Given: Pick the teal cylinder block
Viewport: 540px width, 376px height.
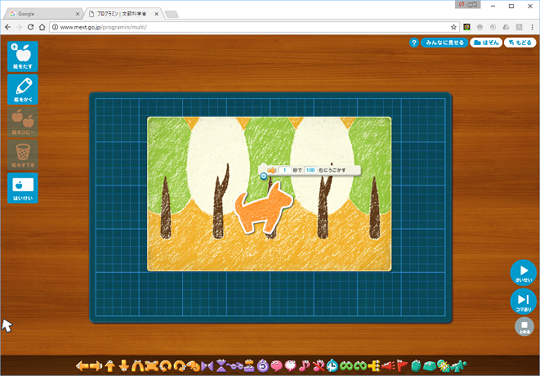Looking at the screenshot, I should click(x=416, y=365).
